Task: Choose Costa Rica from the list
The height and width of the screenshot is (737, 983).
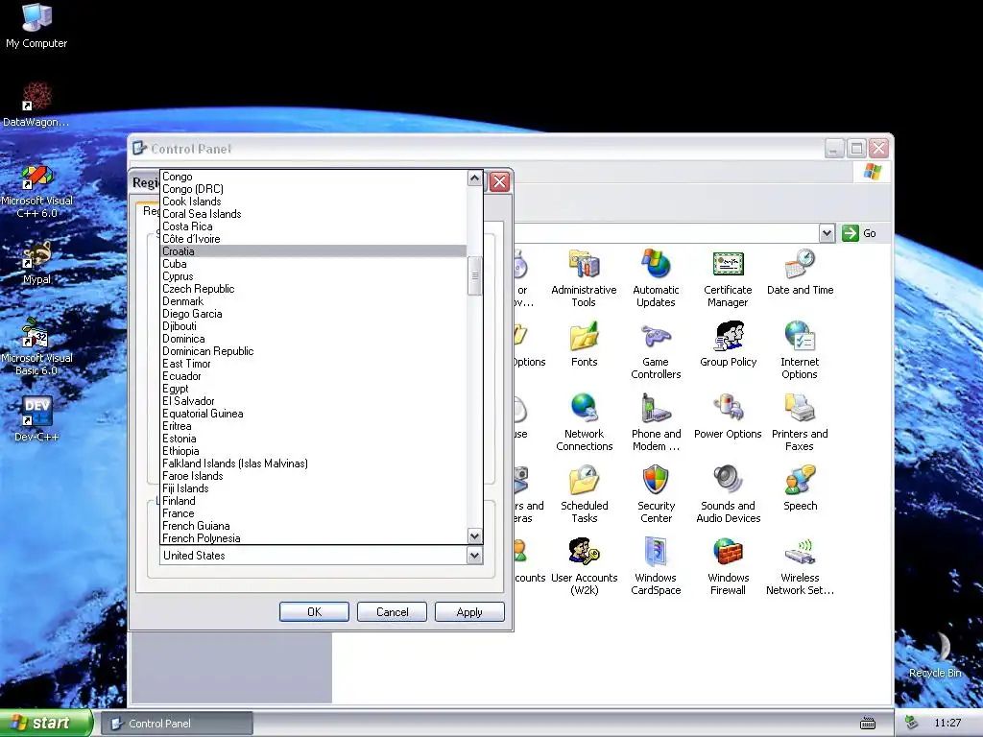Action: coord(314,226)
